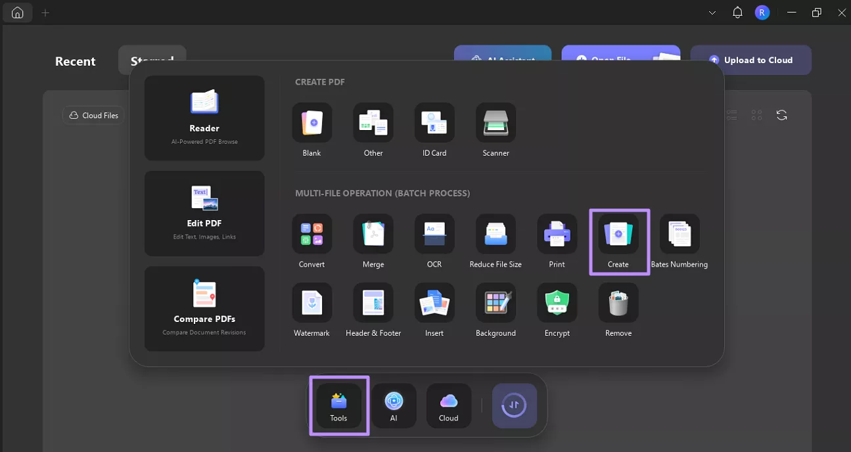Open the notifications bell

[x=737, y=12]
